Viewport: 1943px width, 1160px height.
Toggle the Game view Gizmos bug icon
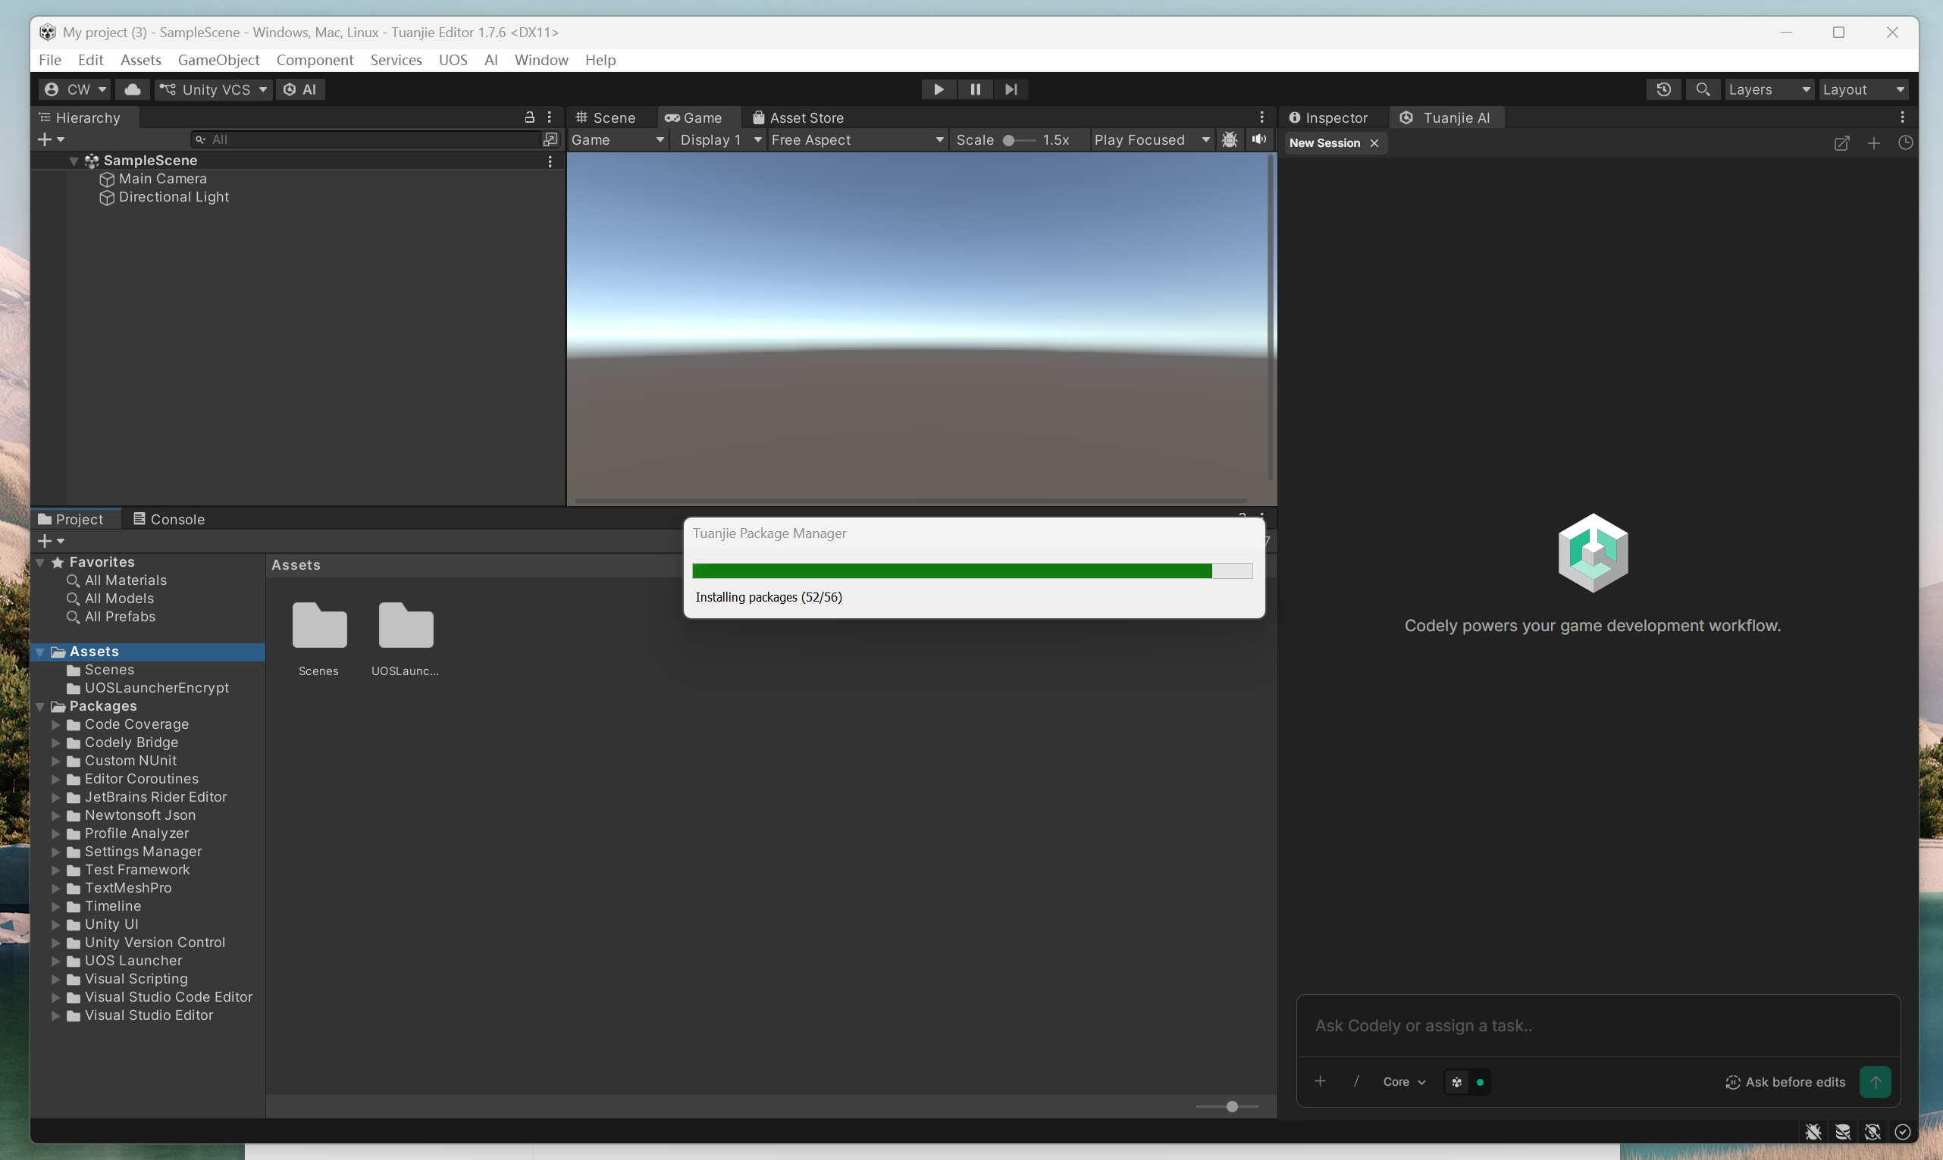[x=1229, y=140]
